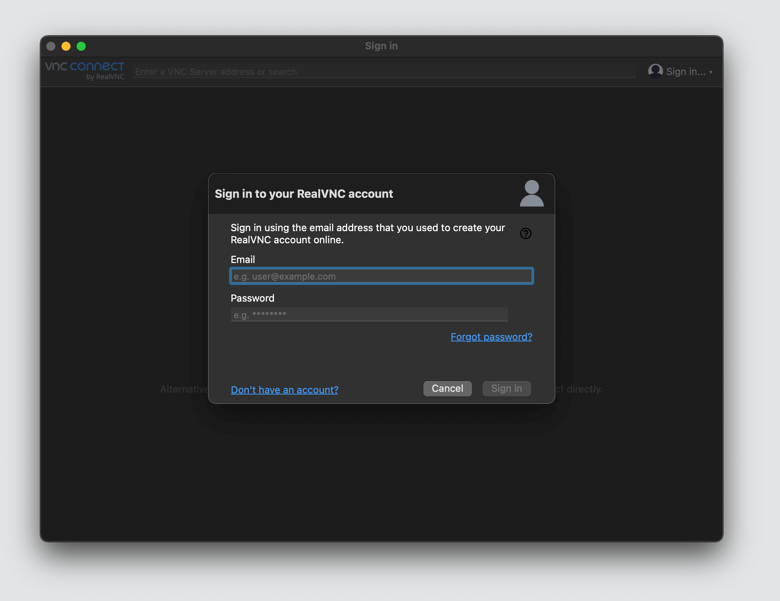Focus the Email input field
780x601 pixels.
381,276
